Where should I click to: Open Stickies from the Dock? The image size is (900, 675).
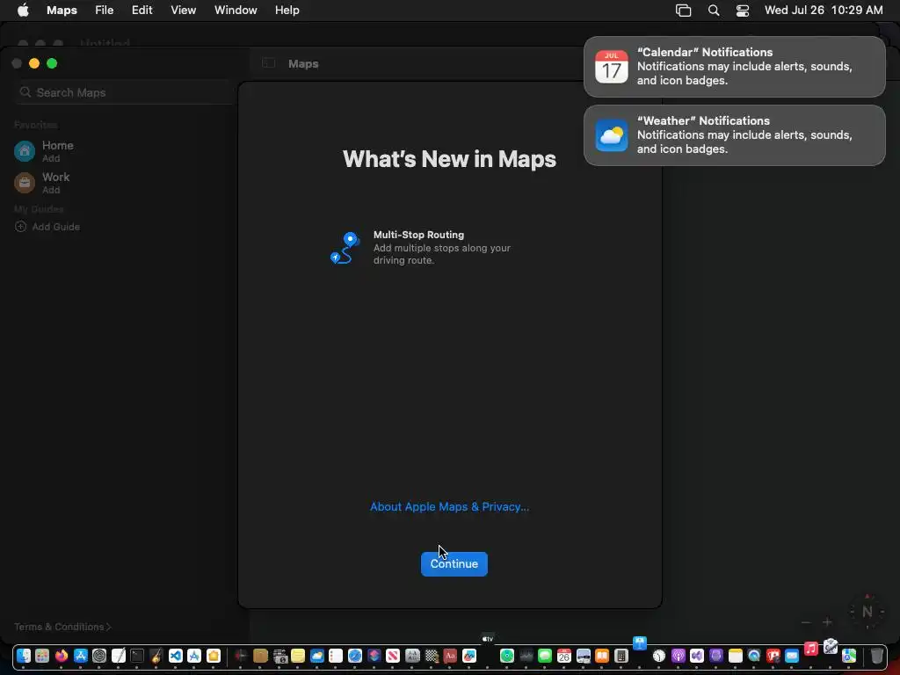tap(298, 656)
